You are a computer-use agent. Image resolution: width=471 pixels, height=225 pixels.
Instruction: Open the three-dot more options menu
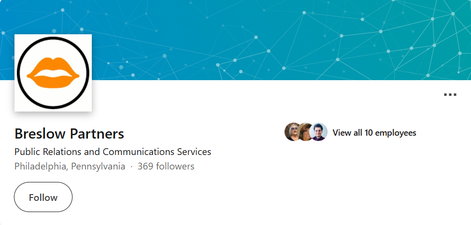click(450, 95)
